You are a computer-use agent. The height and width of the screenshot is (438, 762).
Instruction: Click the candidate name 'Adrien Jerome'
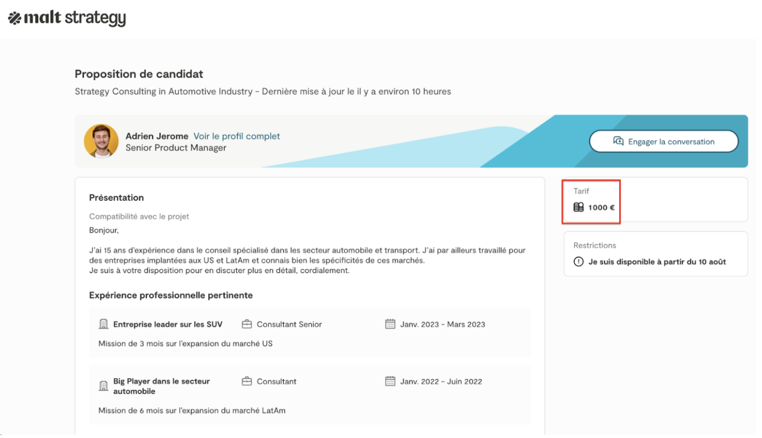tap(156, 136)
